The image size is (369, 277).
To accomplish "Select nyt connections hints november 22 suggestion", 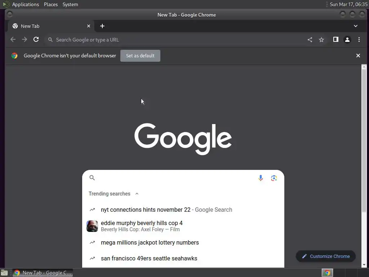I will [x=183, y=210].
